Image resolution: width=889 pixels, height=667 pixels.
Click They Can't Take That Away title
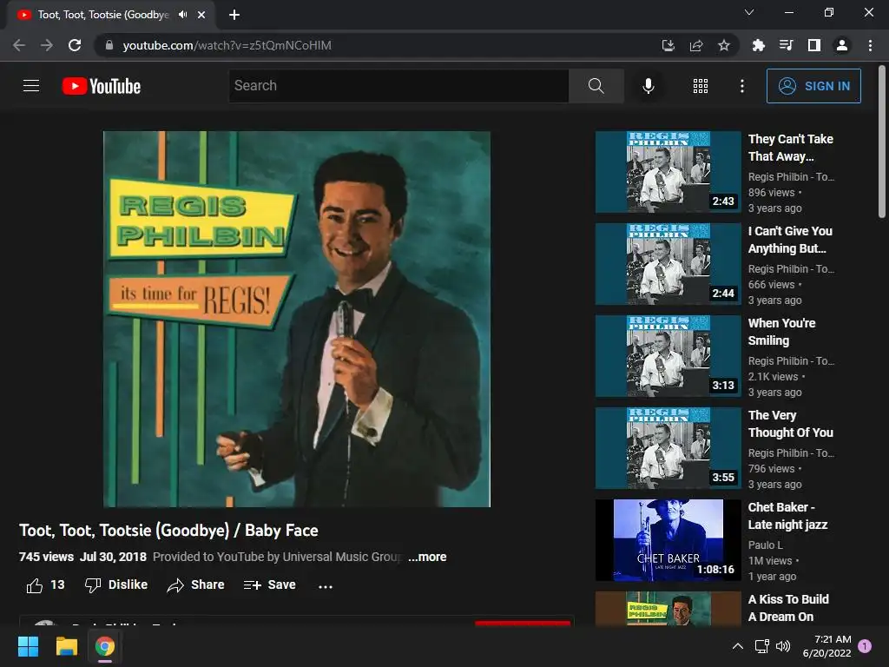791,148
